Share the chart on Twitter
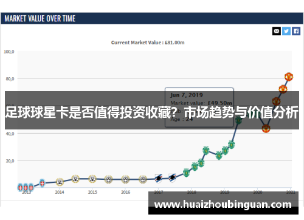304x220 pixels. click(x=286, y=31)
